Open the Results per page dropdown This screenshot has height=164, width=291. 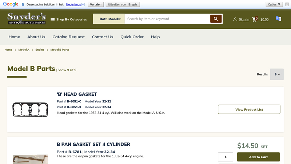coord(277,74)
